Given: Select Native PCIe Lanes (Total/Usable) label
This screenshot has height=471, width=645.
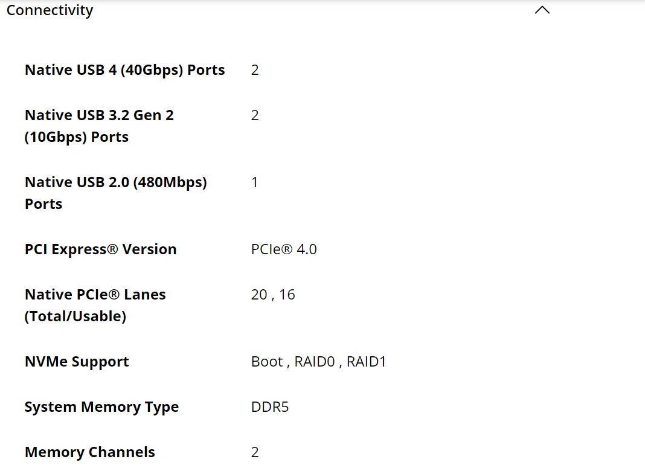Looking at the screenshot, I should [x=95, y=305].
